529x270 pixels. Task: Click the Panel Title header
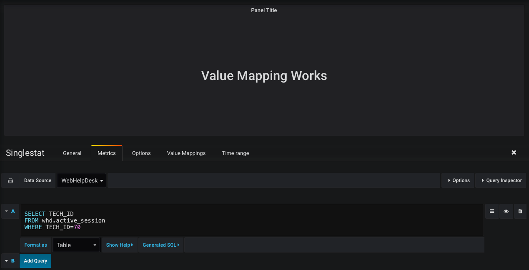coord(264,10)
